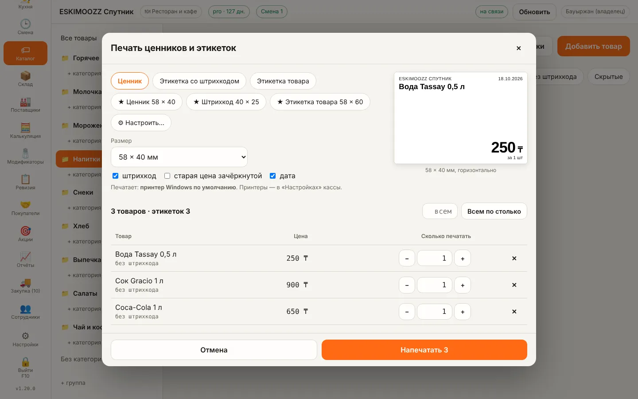This screenshot has height=399, width=638.
Task: Click Обновить in the top bar
Action: (534, 12)
